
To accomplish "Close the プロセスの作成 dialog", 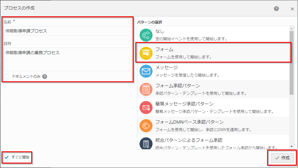I will (292, 9).
